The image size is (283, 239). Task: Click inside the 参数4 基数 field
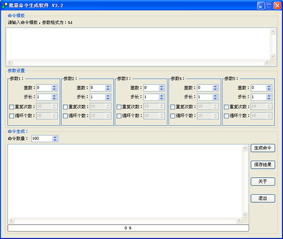203,88
